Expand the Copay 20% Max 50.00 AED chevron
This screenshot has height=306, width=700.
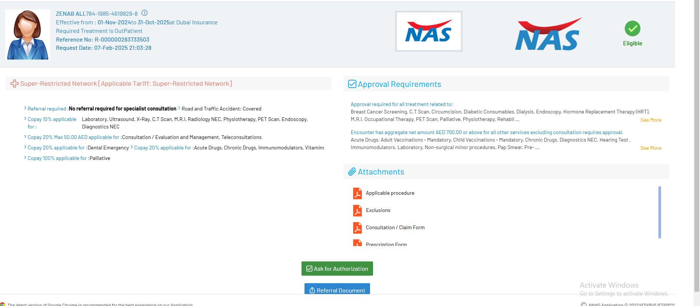click(x=25, y=137)
